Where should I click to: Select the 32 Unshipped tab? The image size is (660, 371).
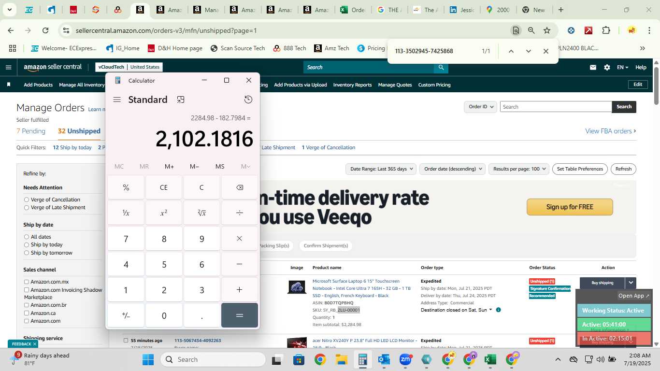click(x=79, y=131)
